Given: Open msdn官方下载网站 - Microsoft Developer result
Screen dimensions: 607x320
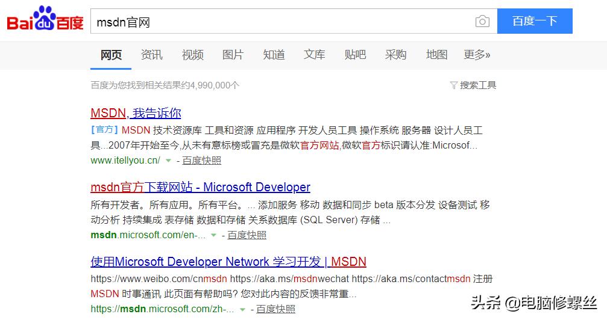Looking at the screenshot, I should click(201, 188).
